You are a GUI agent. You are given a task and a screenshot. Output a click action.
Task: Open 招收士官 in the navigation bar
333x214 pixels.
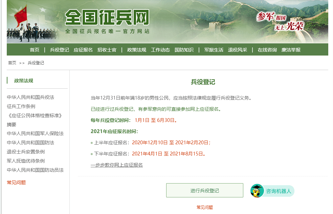pos(107,50)
